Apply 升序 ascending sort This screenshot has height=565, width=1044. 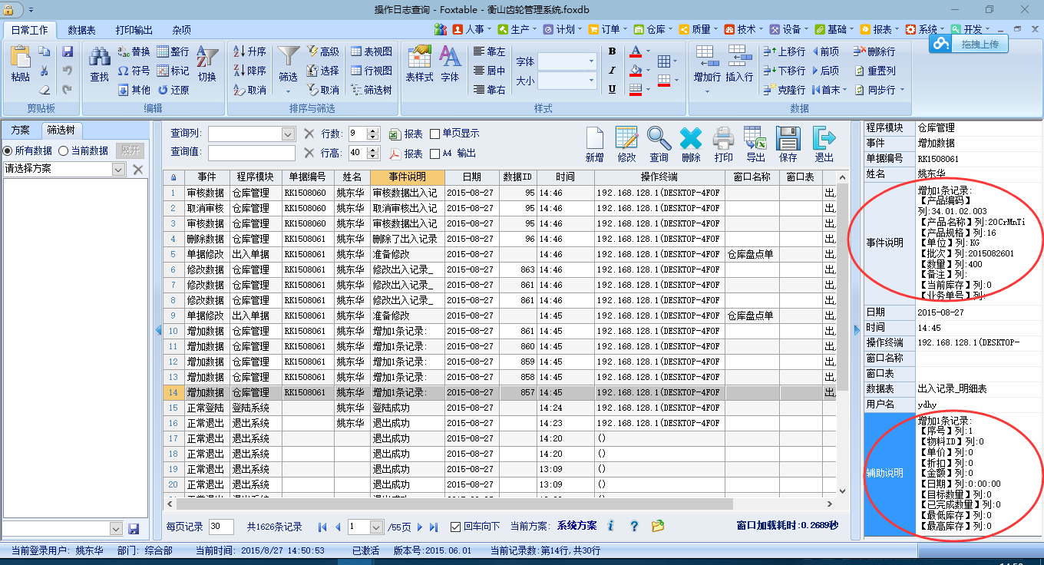[249, 51]
